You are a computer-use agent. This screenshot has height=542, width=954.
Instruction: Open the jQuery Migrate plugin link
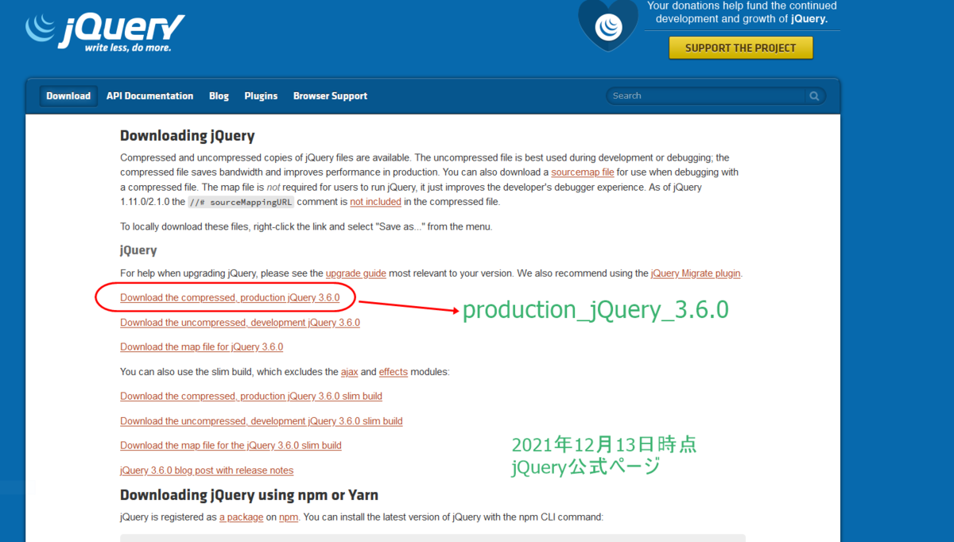click(696, 273)
